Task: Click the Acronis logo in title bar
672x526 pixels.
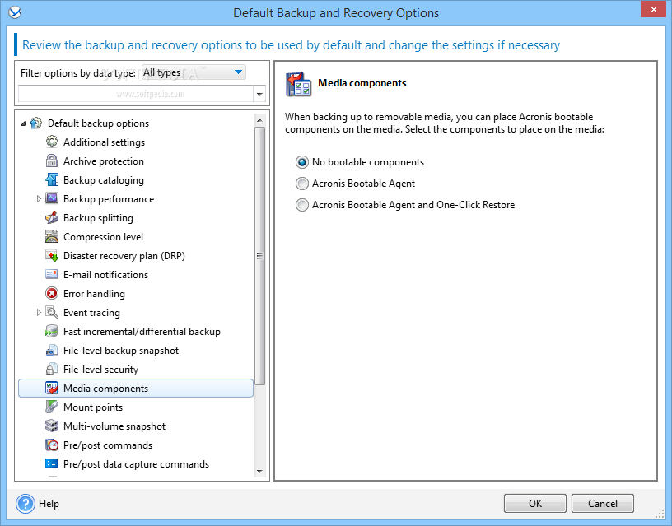Action: coord(15,13)
